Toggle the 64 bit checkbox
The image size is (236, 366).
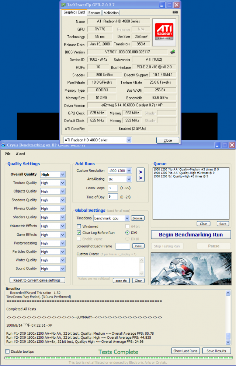(127, 226)
